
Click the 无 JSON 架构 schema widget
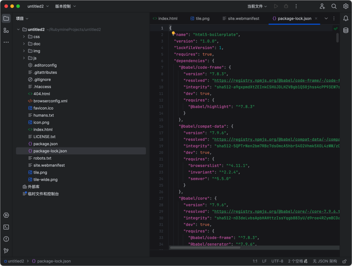pos(325,261)
